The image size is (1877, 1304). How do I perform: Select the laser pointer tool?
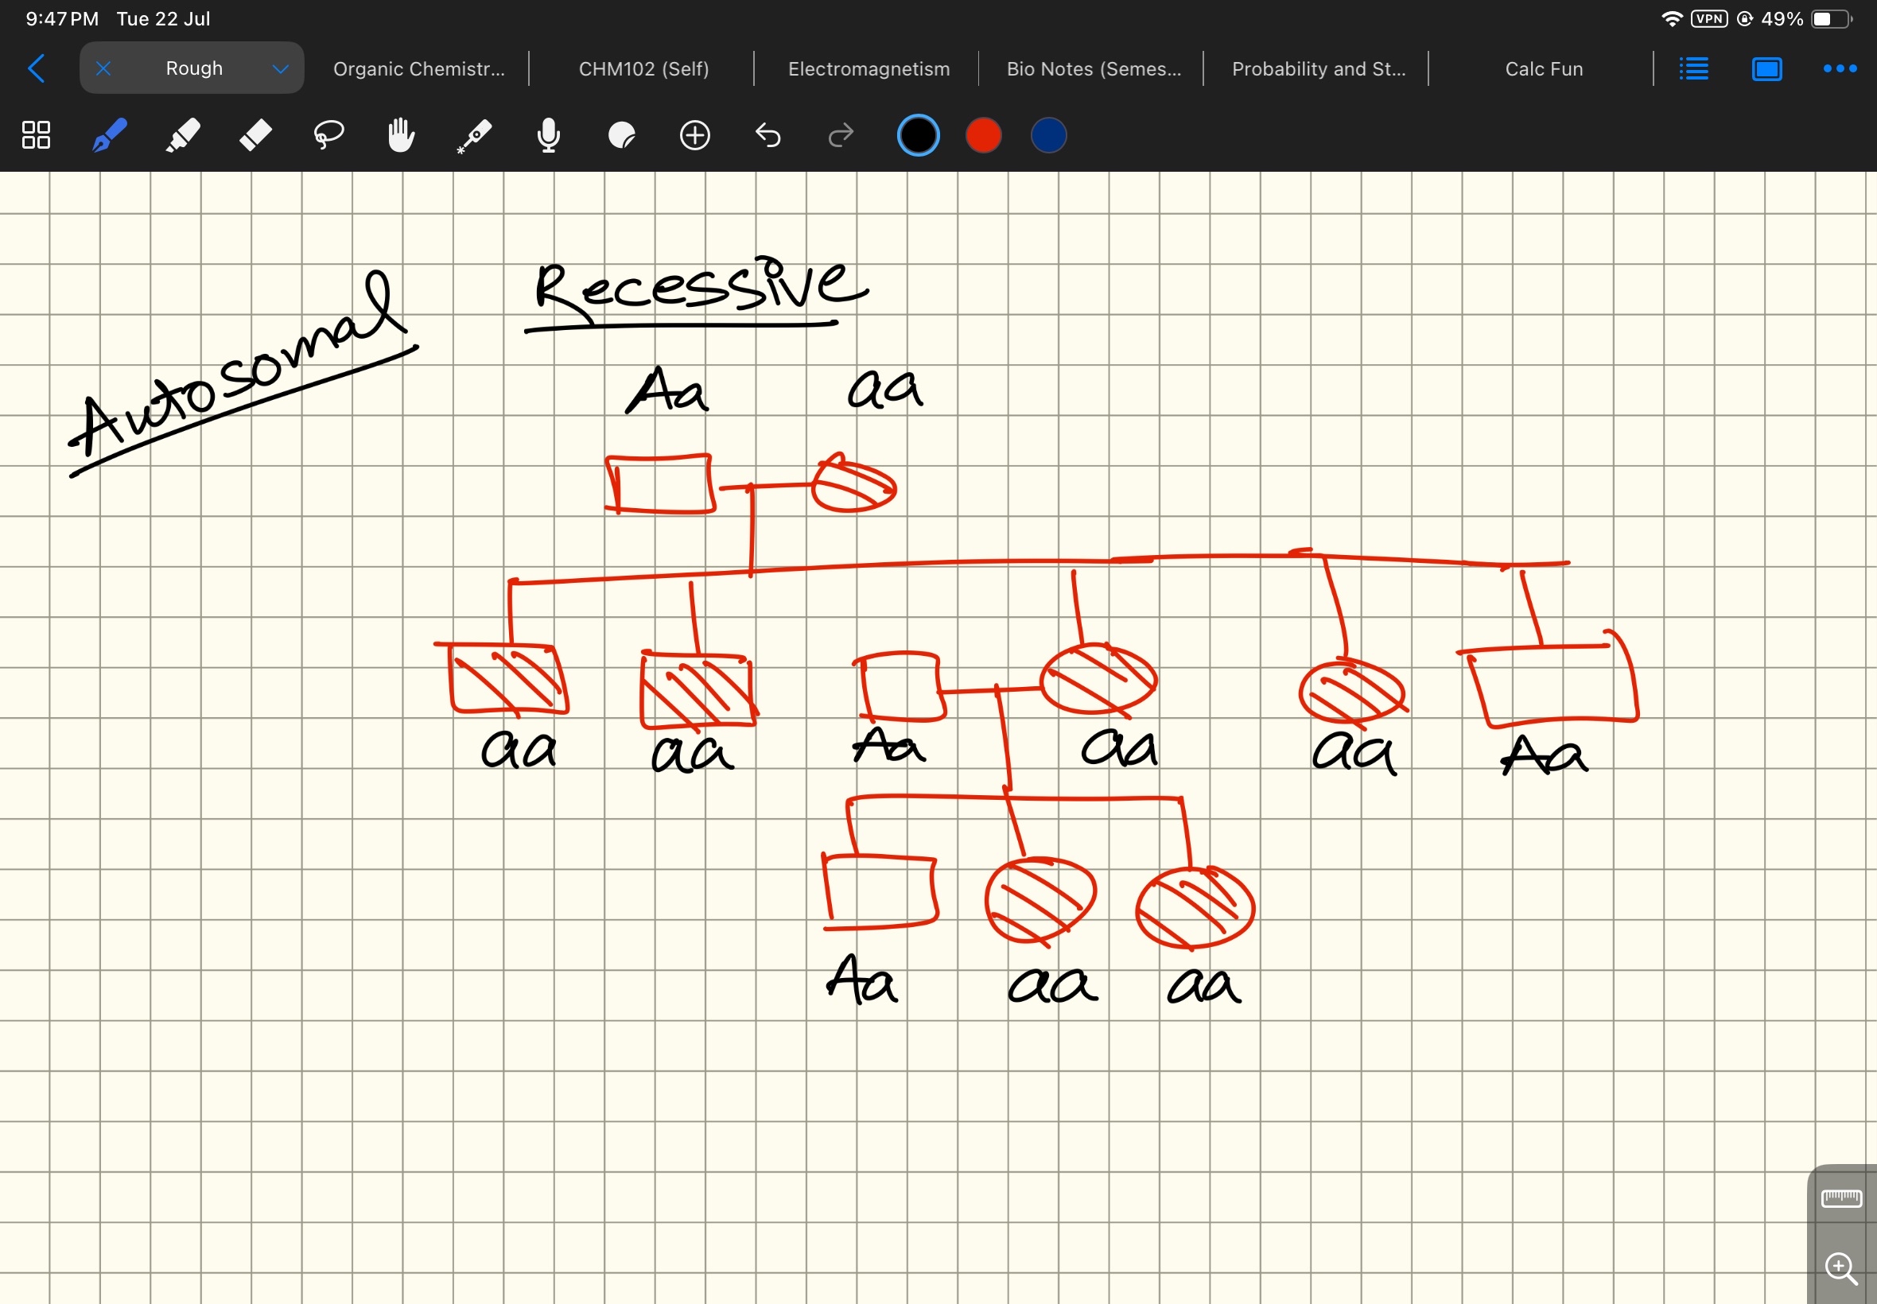coord(475,136)
